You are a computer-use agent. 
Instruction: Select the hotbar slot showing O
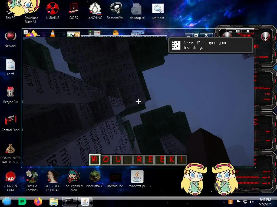[x=106, y=160]
